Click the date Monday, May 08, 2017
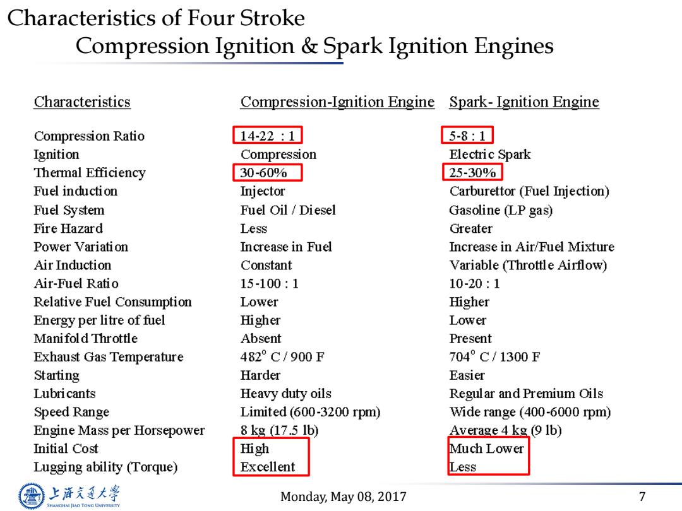The height and width of the screenshot is (511, 682). (x=344, y=496)
